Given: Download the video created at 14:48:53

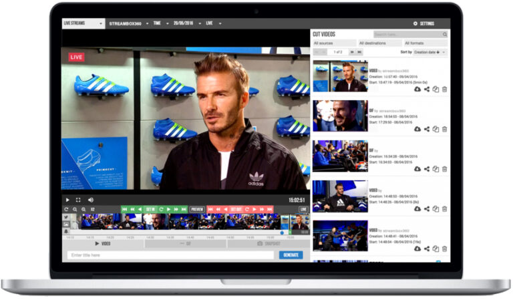Looking at the screenshot, I should [x=417, y=209].
